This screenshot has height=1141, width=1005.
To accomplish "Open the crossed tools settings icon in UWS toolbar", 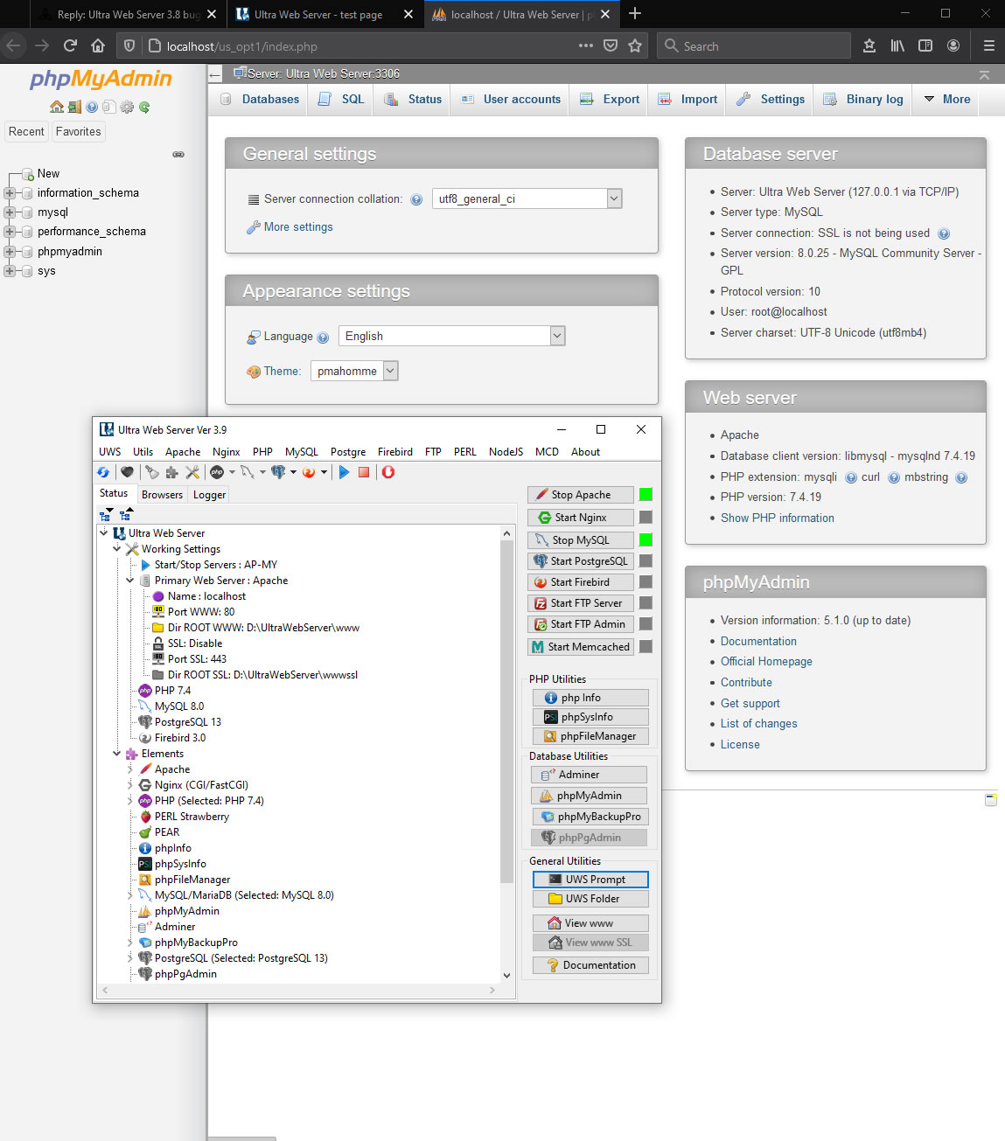I will (x=192, y=472).
